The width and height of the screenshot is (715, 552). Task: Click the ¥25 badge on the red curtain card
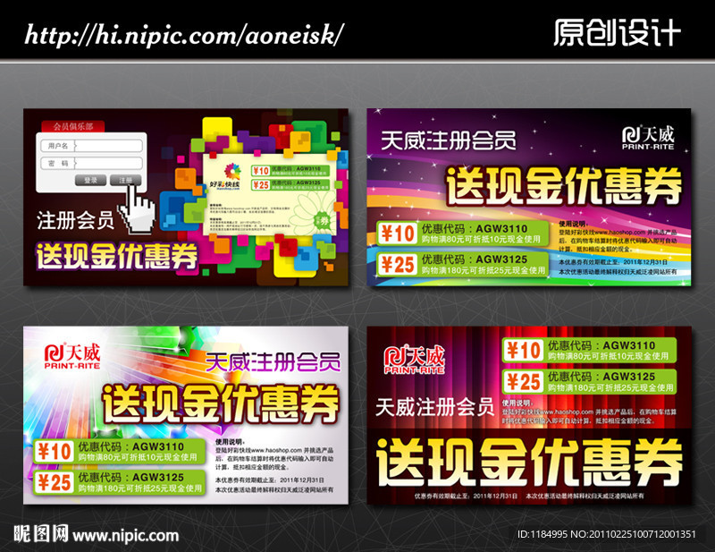point(524,382)
